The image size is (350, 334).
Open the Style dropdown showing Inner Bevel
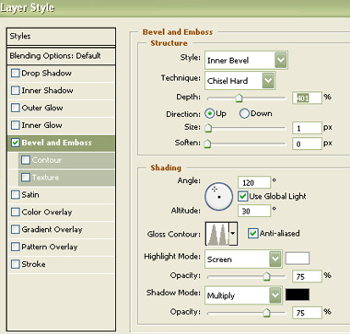(246, 60)
